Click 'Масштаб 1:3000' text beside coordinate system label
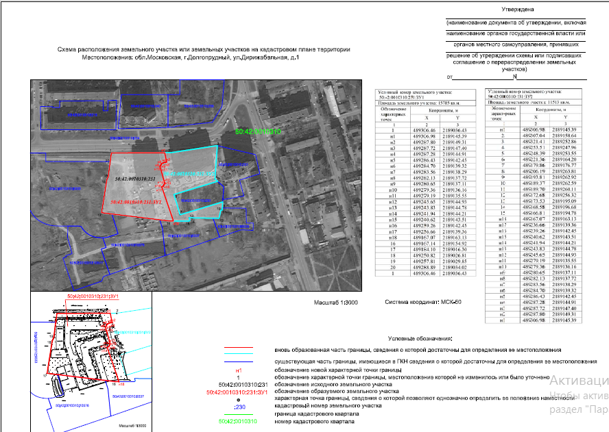This screenshot has width=609, height=432. pos(335,303)
